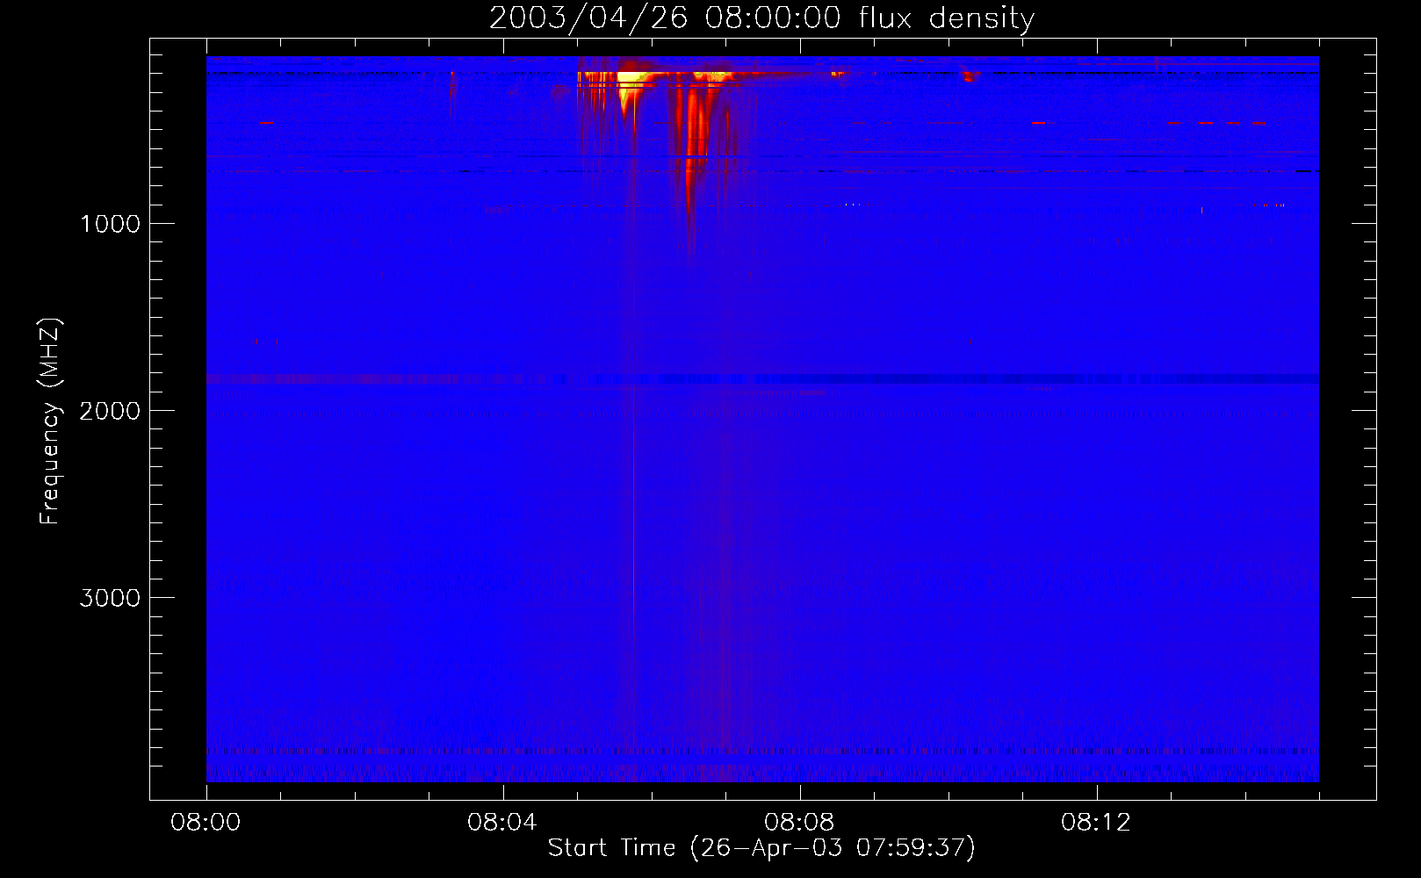Click the horizontal interference band near 1800 MHz

[x=762, y=379]
